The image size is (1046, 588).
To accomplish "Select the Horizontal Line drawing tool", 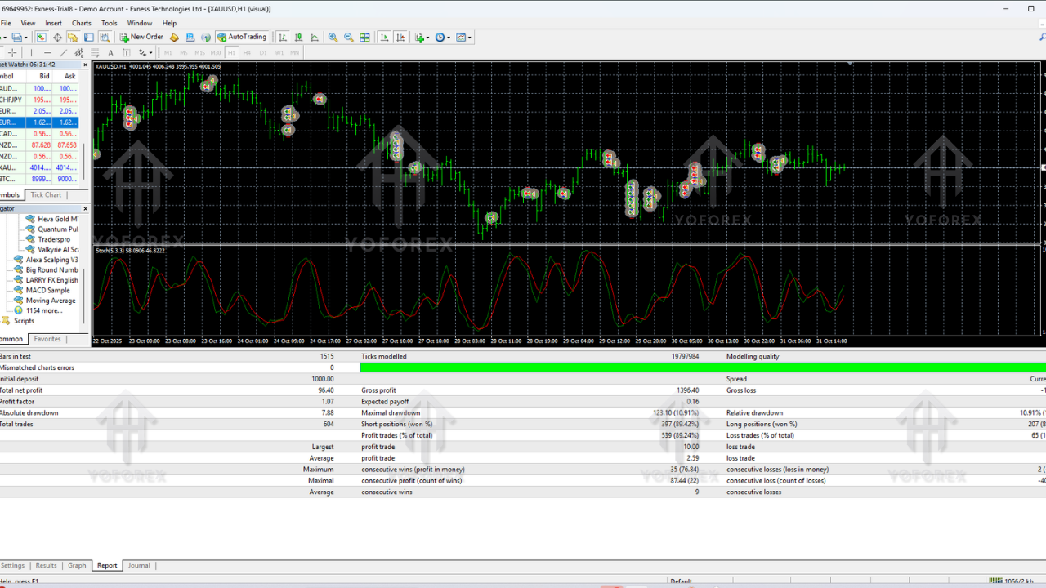I will 47,52.
